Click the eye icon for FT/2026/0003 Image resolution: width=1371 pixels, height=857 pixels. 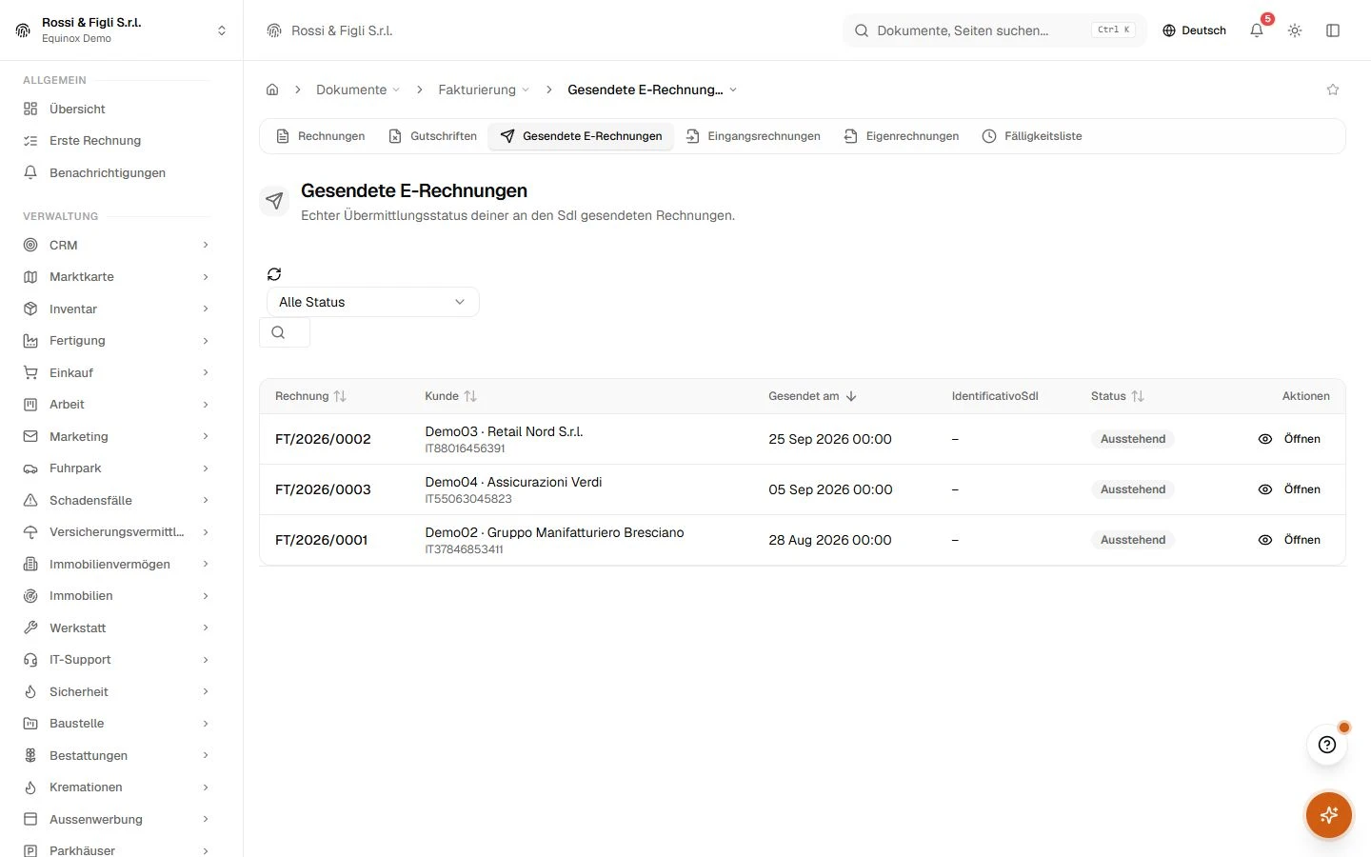1265,489
